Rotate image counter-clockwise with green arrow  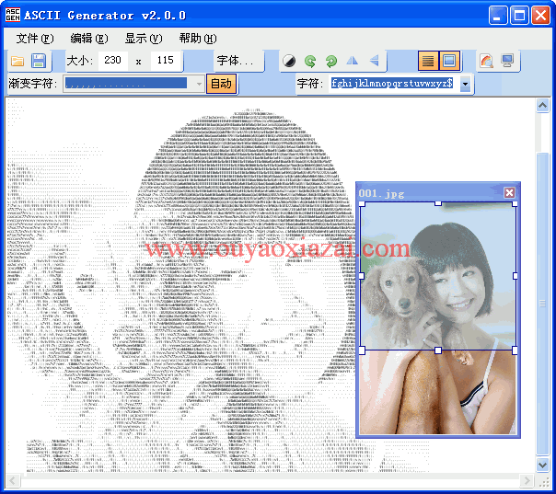pyautogui.click(x=310, y=61)
